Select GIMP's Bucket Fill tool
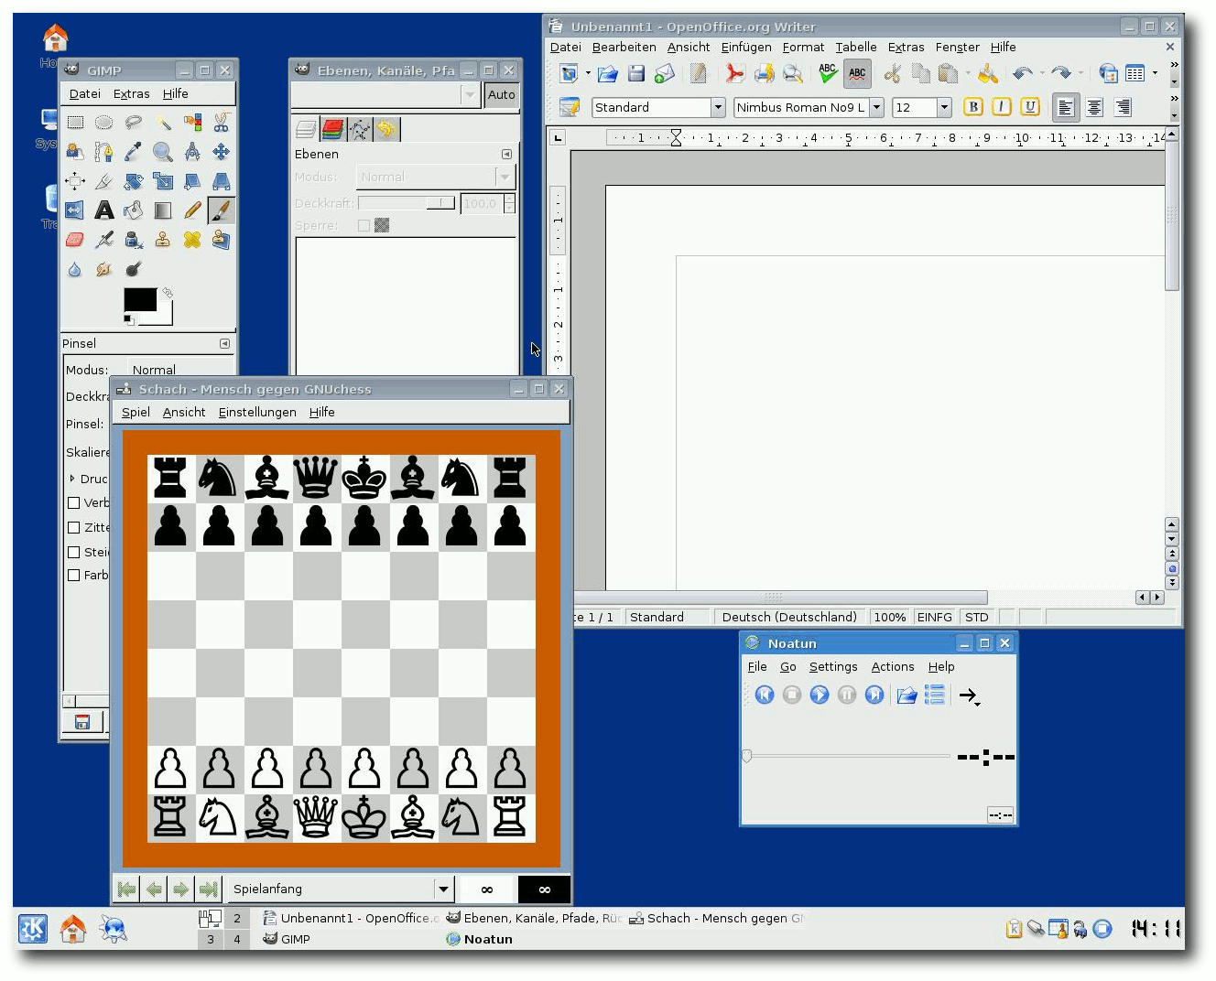This screenshot has width=1216, height=981. (x=134, y=210)
